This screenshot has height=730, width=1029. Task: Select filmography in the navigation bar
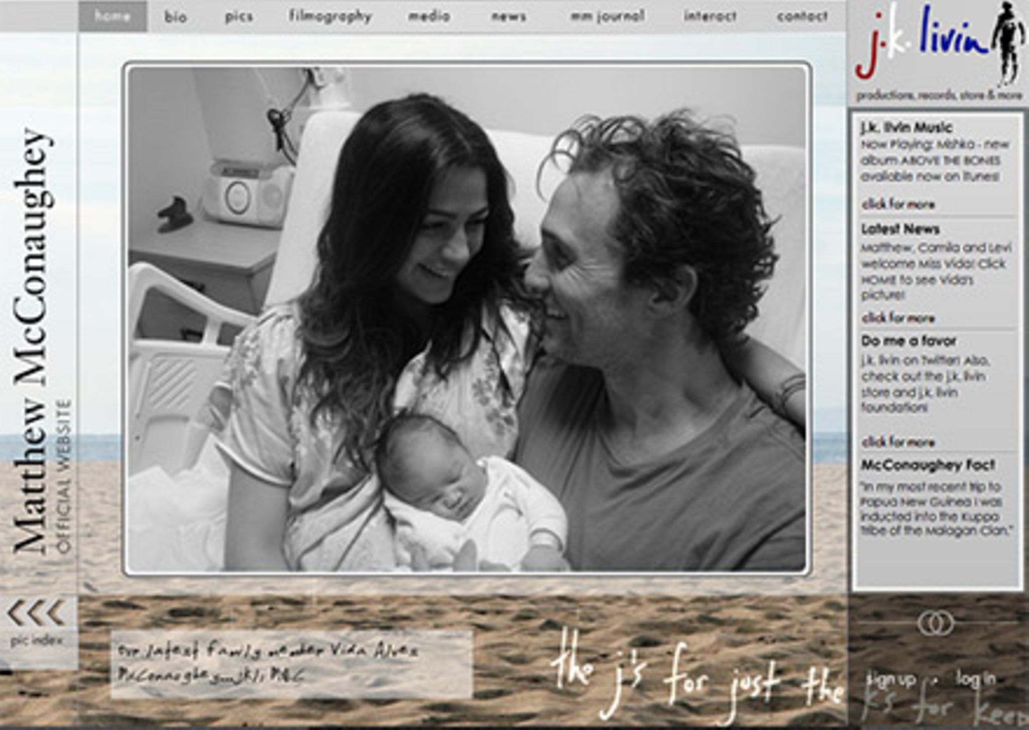[330, 17]
